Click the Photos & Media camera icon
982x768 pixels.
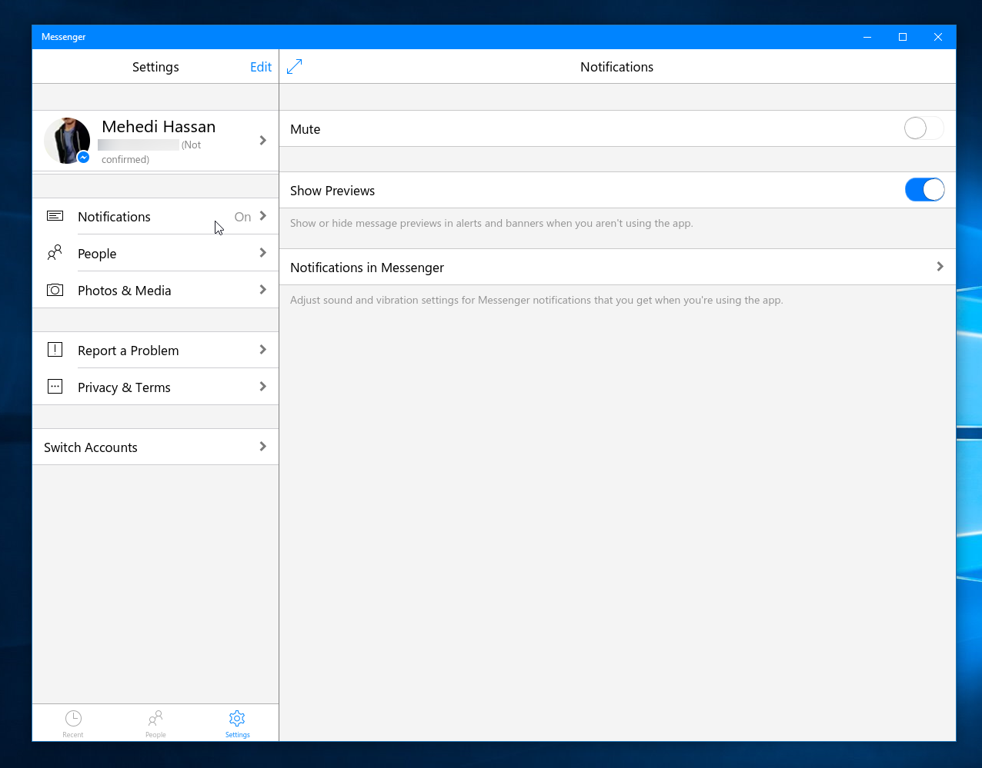(55, 290)
